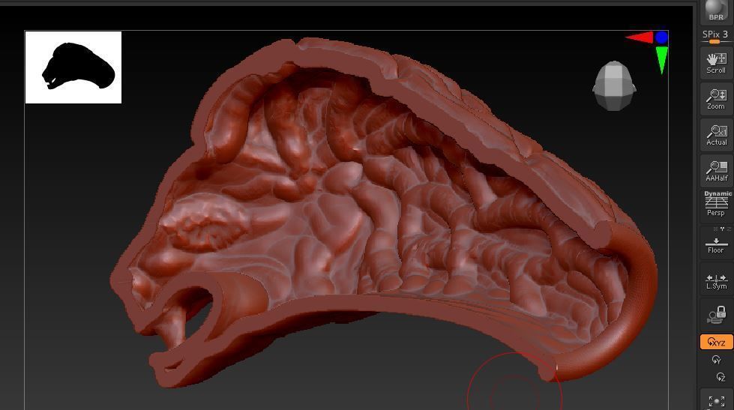Adjust the SPix 3 slider
Viewport: 734px width, 410px height.
[x=715, y=37]
